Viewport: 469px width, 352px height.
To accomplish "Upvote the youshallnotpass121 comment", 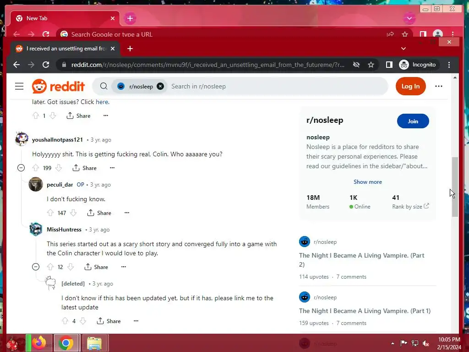I will click(x=36, y=168).
